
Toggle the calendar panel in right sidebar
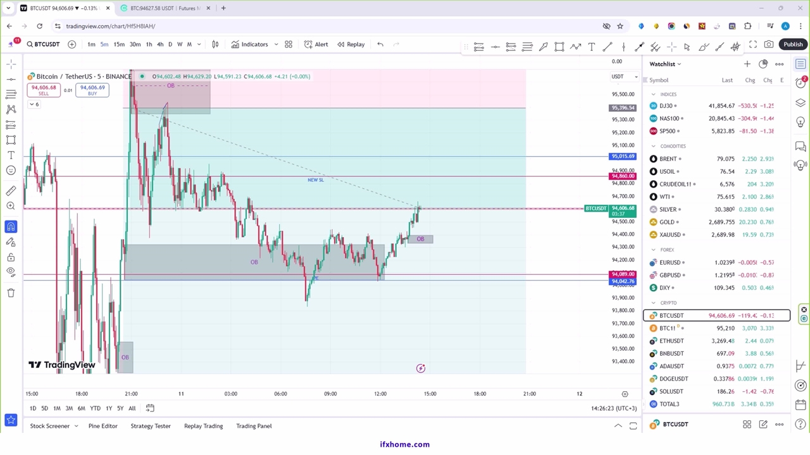(801, 405)
